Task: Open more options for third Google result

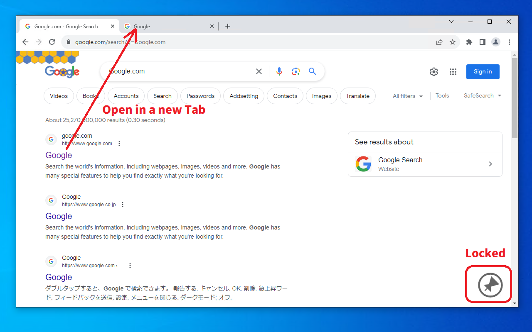Action: pyautogui.click(x=130, y=266)
